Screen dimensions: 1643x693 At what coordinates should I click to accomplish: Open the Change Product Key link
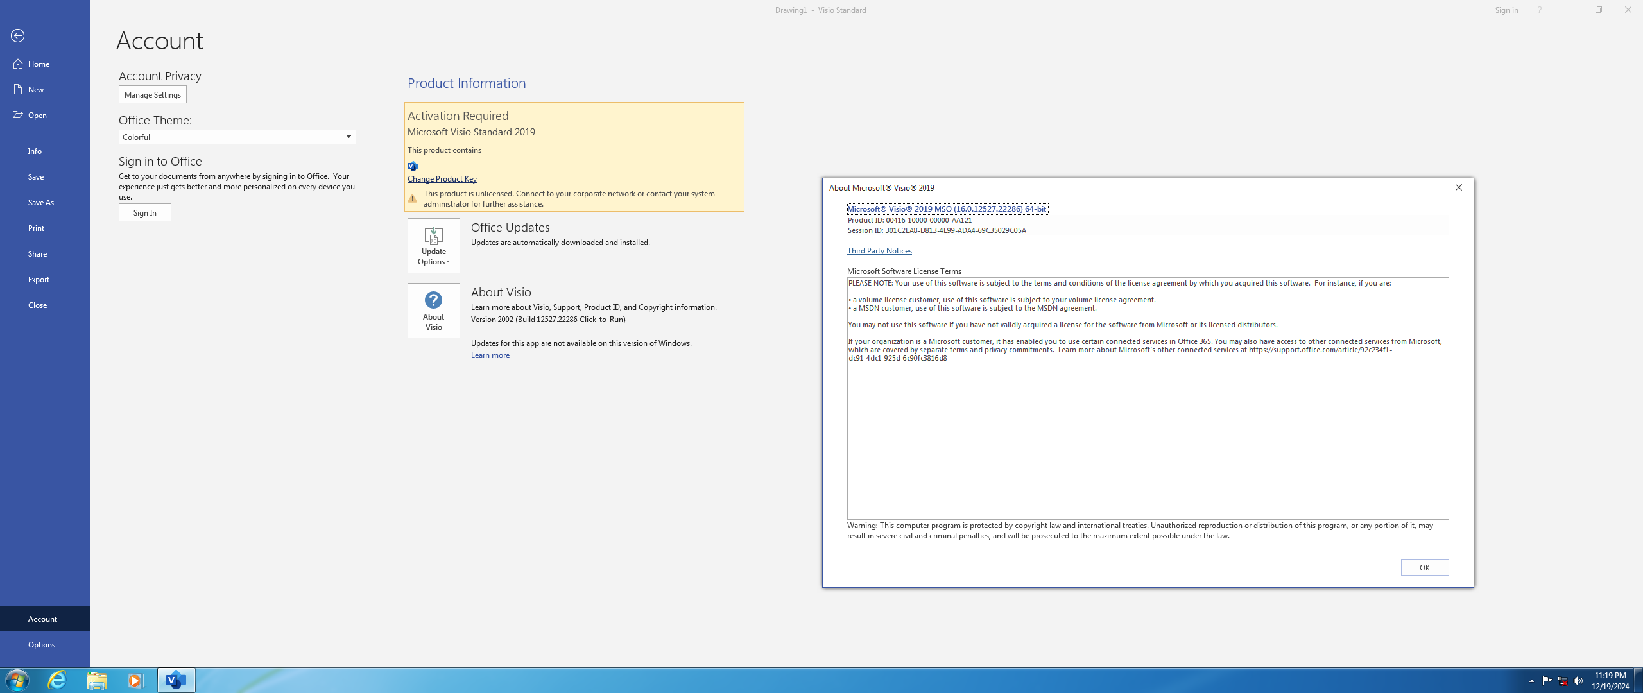(x=442, y=178)
